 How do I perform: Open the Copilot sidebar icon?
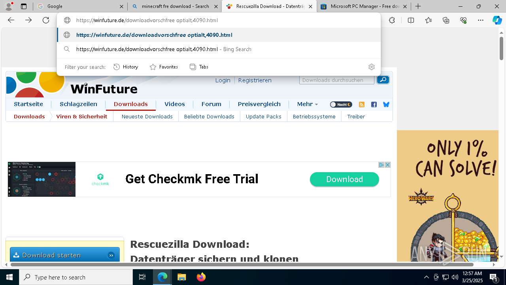(x=497, y=20)
